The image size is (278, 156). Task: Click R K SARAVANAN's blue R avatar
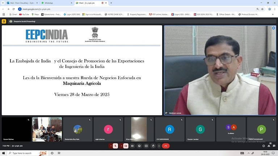[170, 129]
